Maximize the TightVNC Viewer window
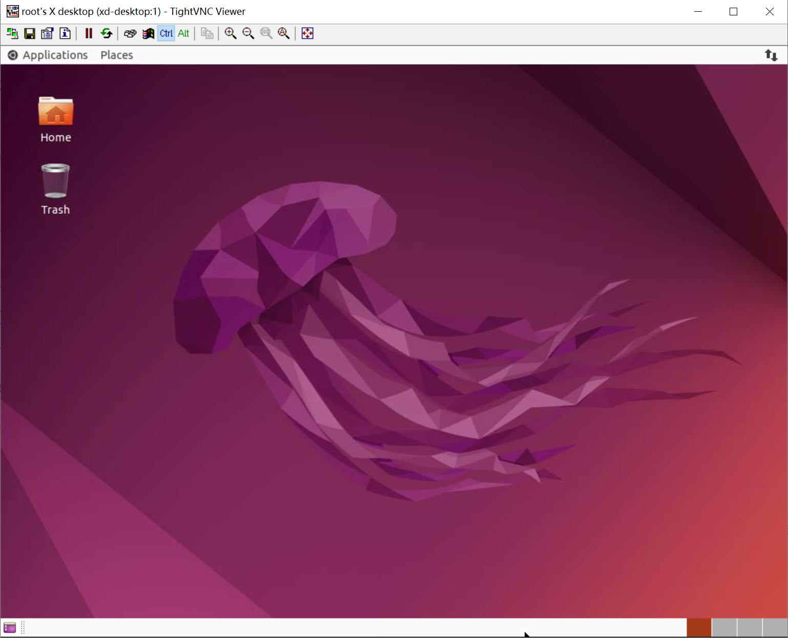 coord(733,11)
